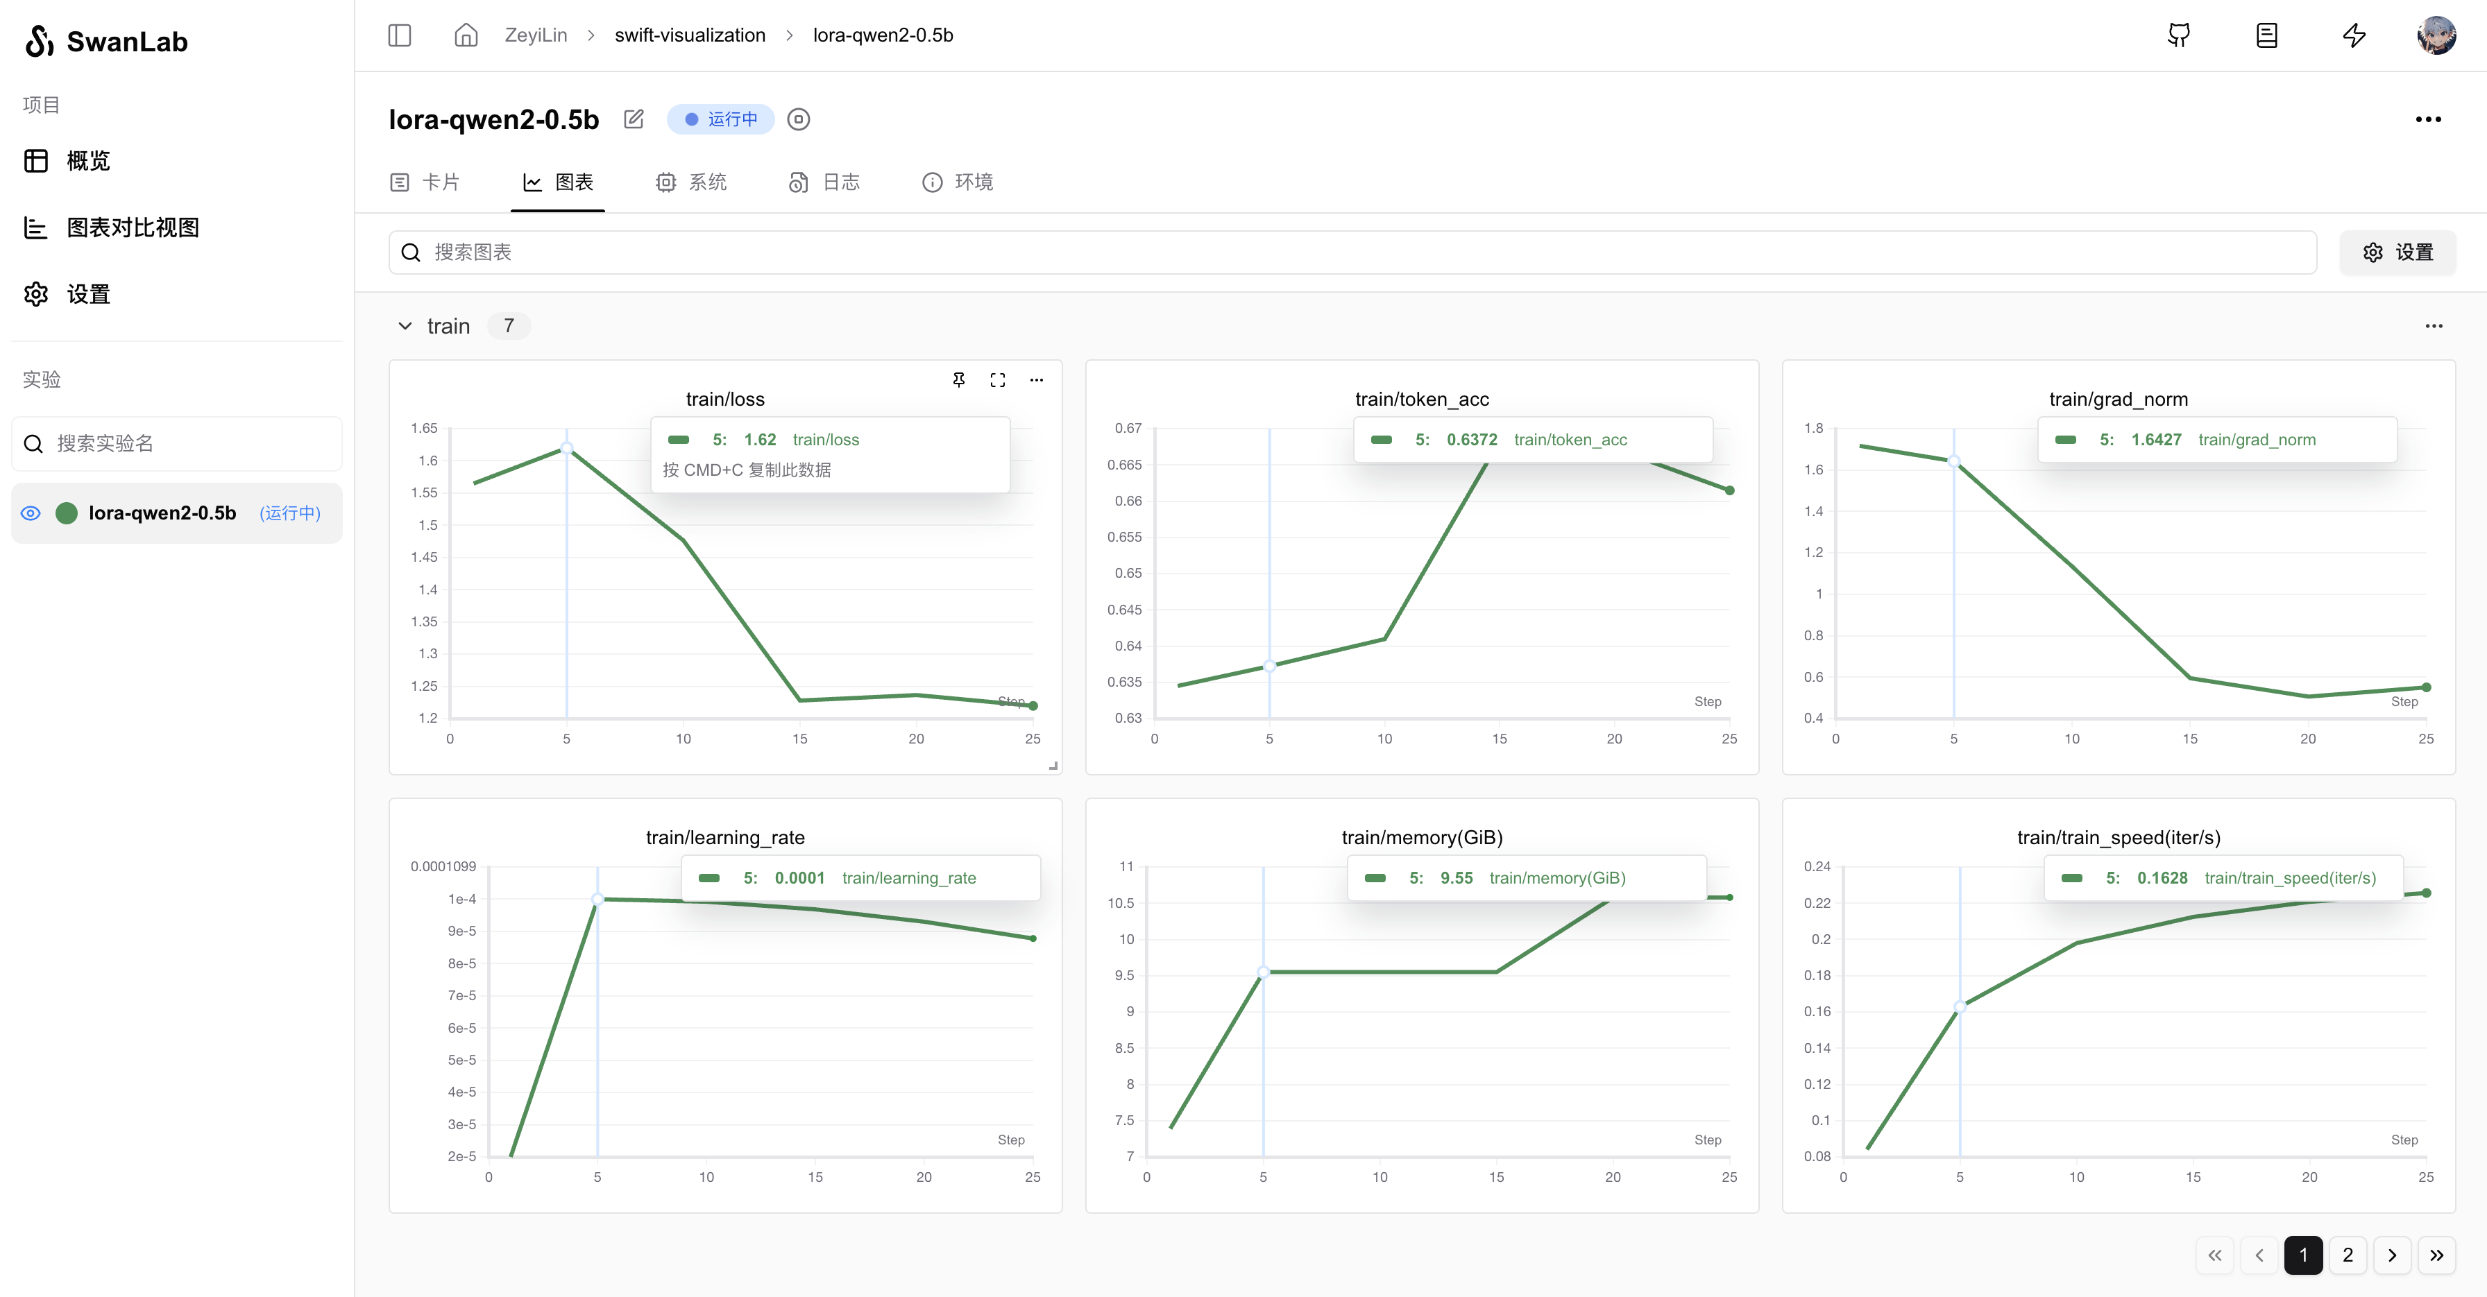Stop the running experiment

point(799,120)
